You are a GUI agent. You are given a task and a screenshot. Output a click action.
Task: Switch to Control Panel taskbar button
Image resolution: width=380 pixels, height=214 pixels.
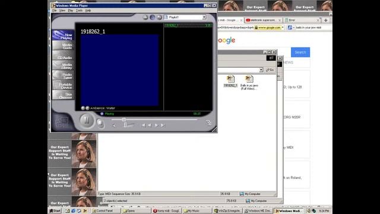pyautogui.click(x=106, y=211)
